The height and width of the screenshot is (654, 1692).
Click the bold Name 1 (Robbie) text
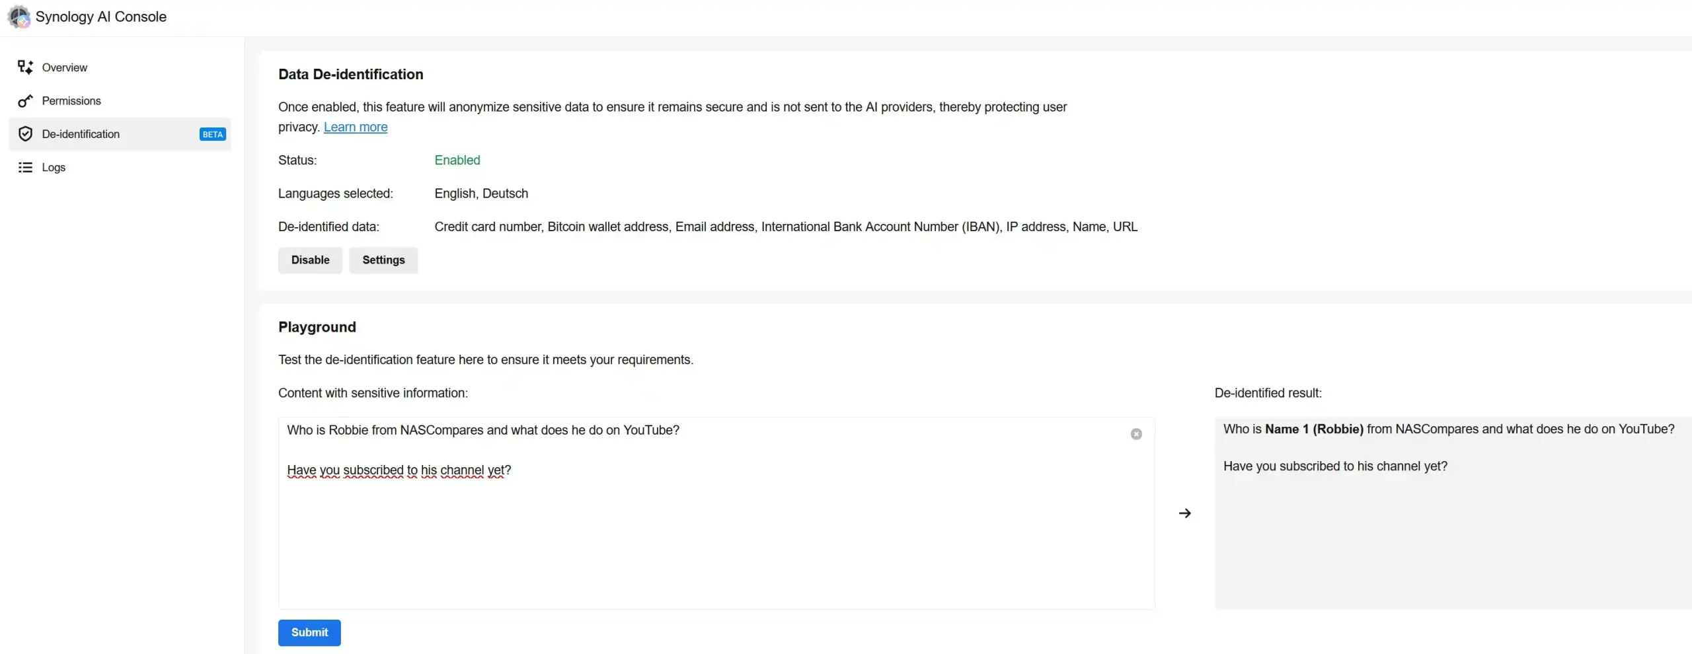(x=1314, y=429)
